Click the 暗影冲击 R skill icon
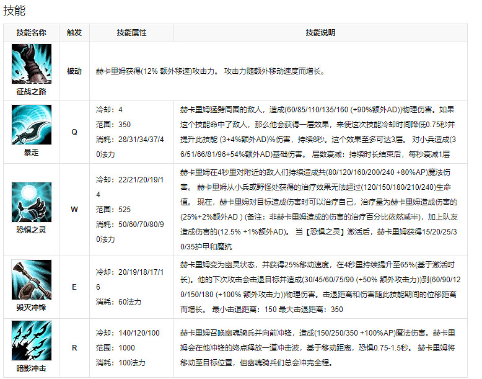 pyautogui.click(x=32, y=341)
